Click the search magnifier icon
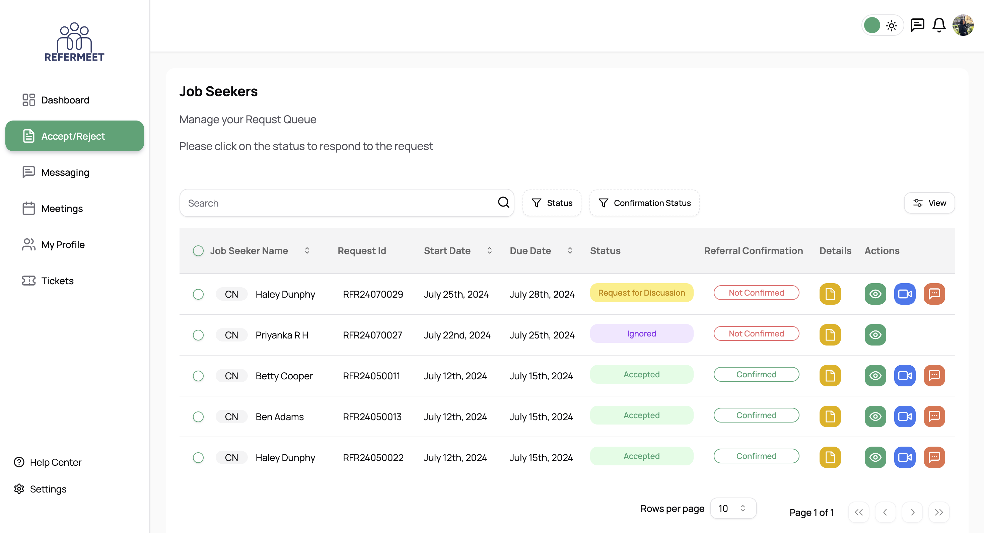This screenshot has height=533, width=984. coord(503,202)
